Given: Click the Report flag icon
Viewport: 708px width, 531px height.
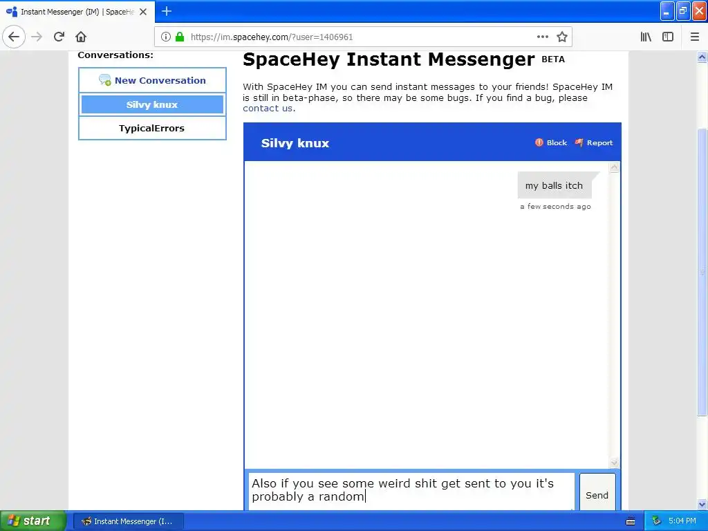Looking at the screenshot, I should 579,142.
